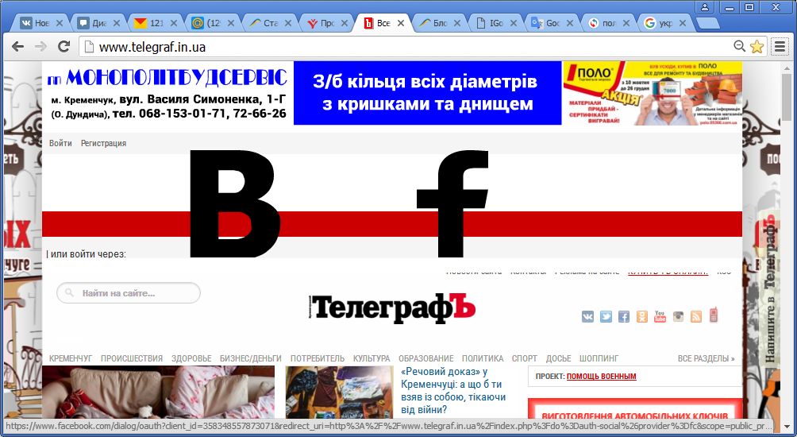
Task: Click the 'Войти' login link
Action: [x=60, y=143]
